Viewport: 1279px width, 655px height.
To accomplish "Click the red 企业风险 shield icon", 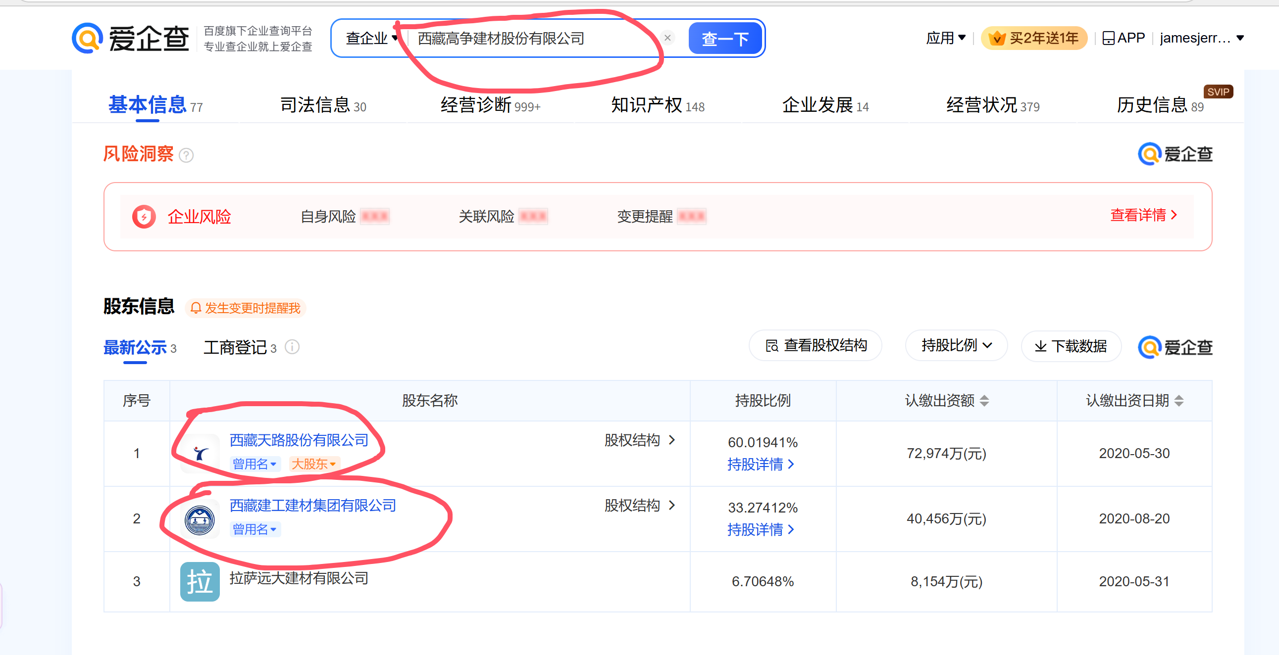I will pos(144,217).
